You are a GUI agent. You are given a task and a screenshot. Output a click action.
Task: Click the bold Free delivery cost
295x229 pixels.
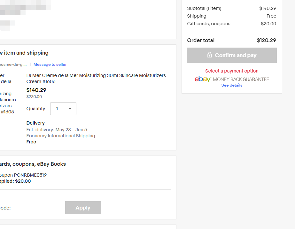(x=31, y=142)
